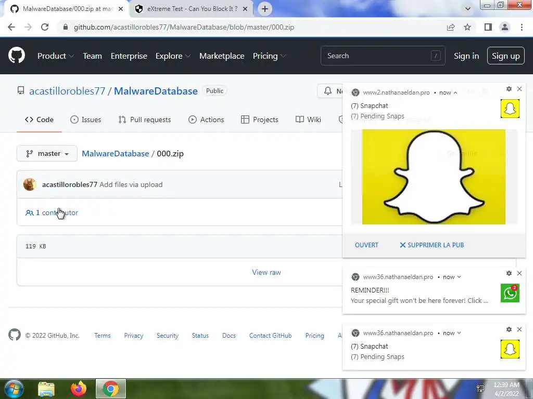533x399 pixels.
Task: Reload the page with the refresh icon
Action: pyautogui.click(x=45, y=27)
